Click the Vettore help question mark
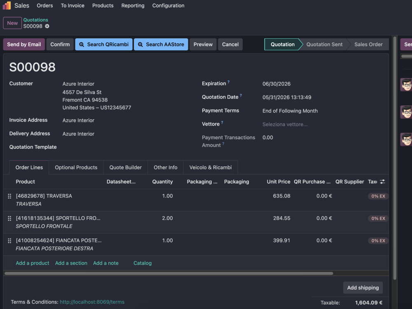412x309 pixels. tap(222, 122)
